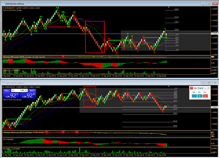Click the USDCAD current price label on axis
The height and width of the screenshot is (158, 219).
pyautogui.click(x=214, y=107)
